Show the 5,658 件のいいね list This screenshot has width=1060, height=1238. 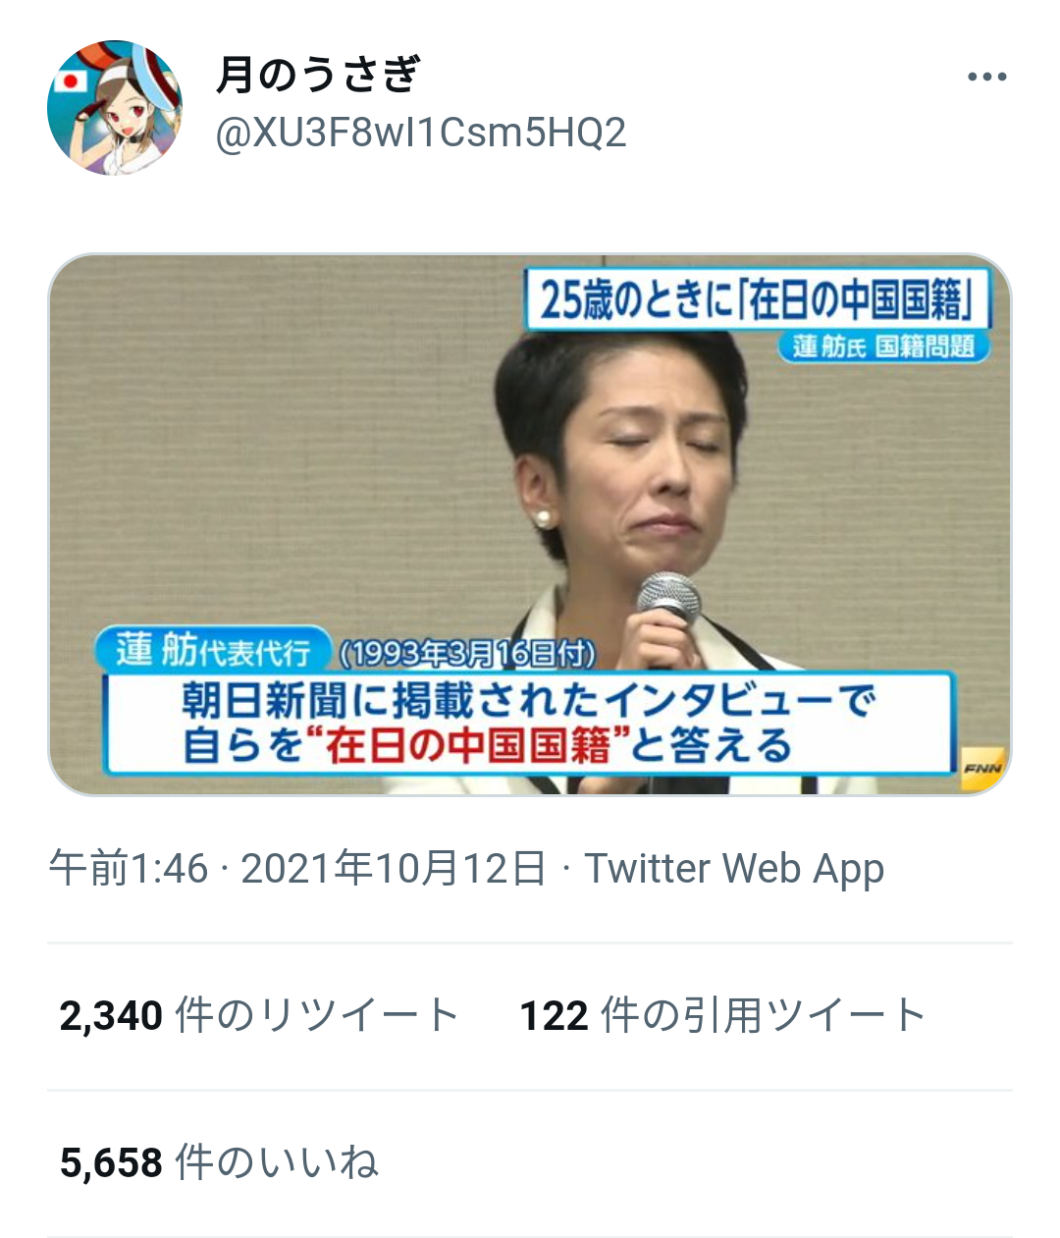coord(219,1163)
